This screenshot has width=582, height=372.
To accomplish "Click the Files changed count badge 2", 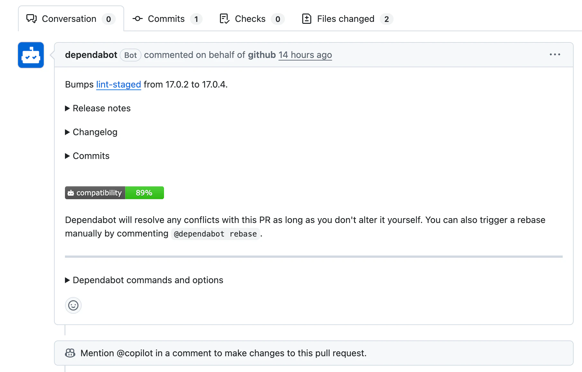I will (386, 19).
